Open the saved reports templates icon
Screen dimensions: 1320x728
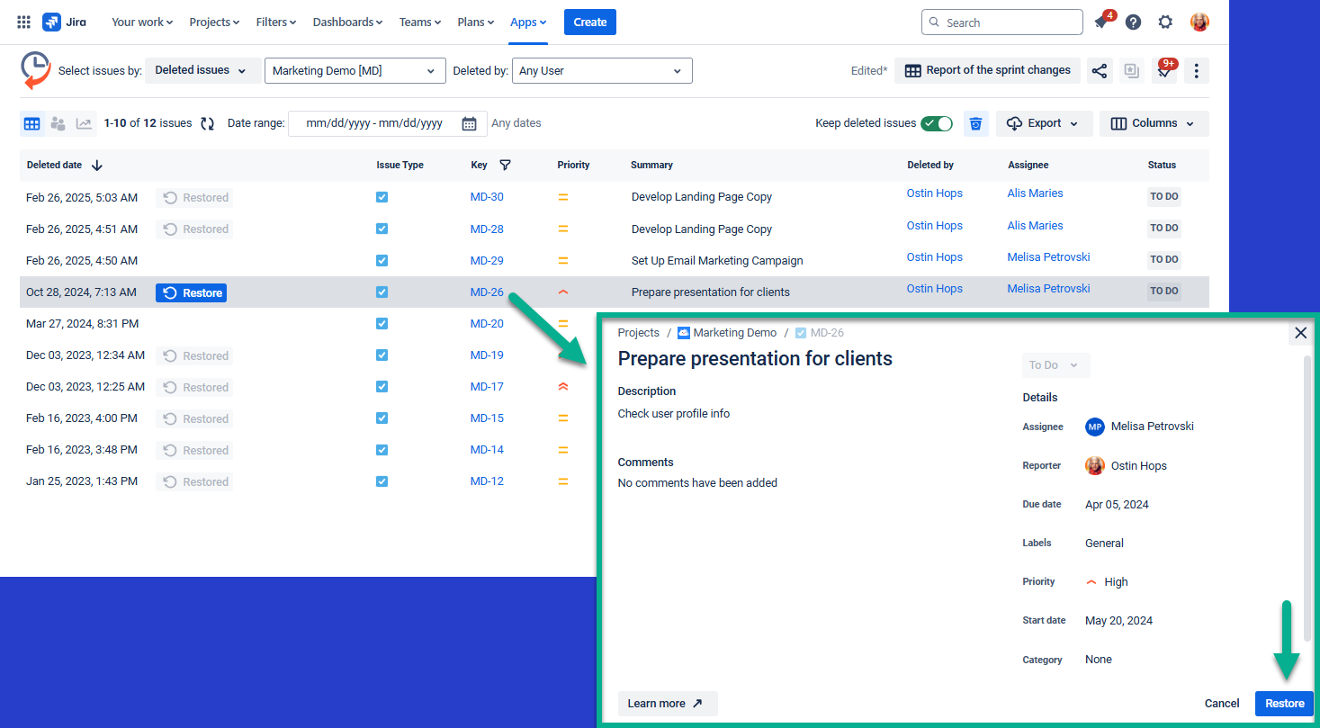coord(1131,70)
